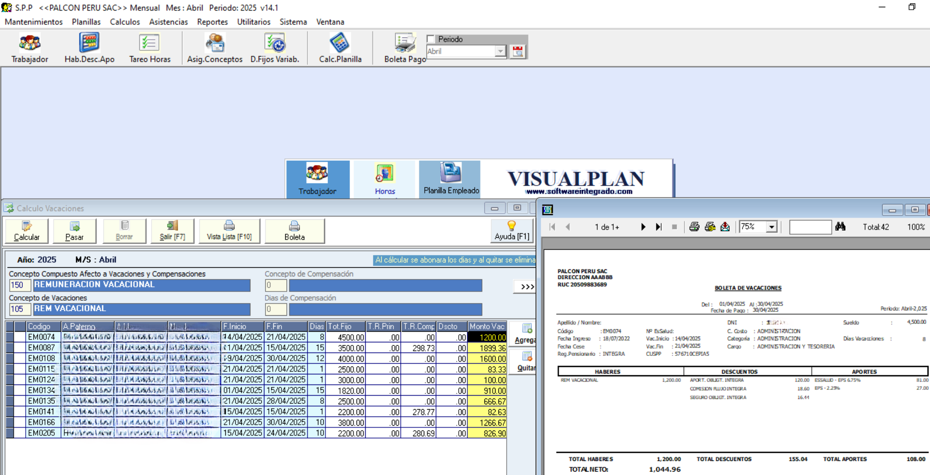Click Monto Vac cell 1200.00
Viewport: 930px width, 475px height.
point(487,337)
